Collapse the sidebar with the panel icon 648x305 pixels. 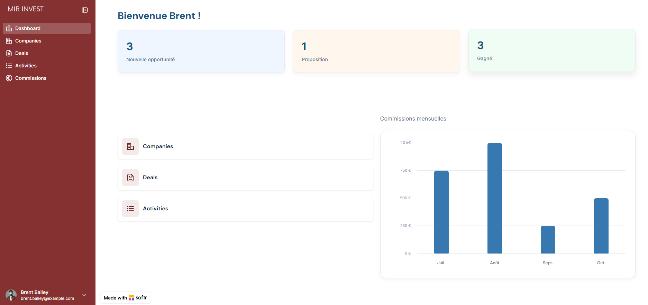coord(85,10)
